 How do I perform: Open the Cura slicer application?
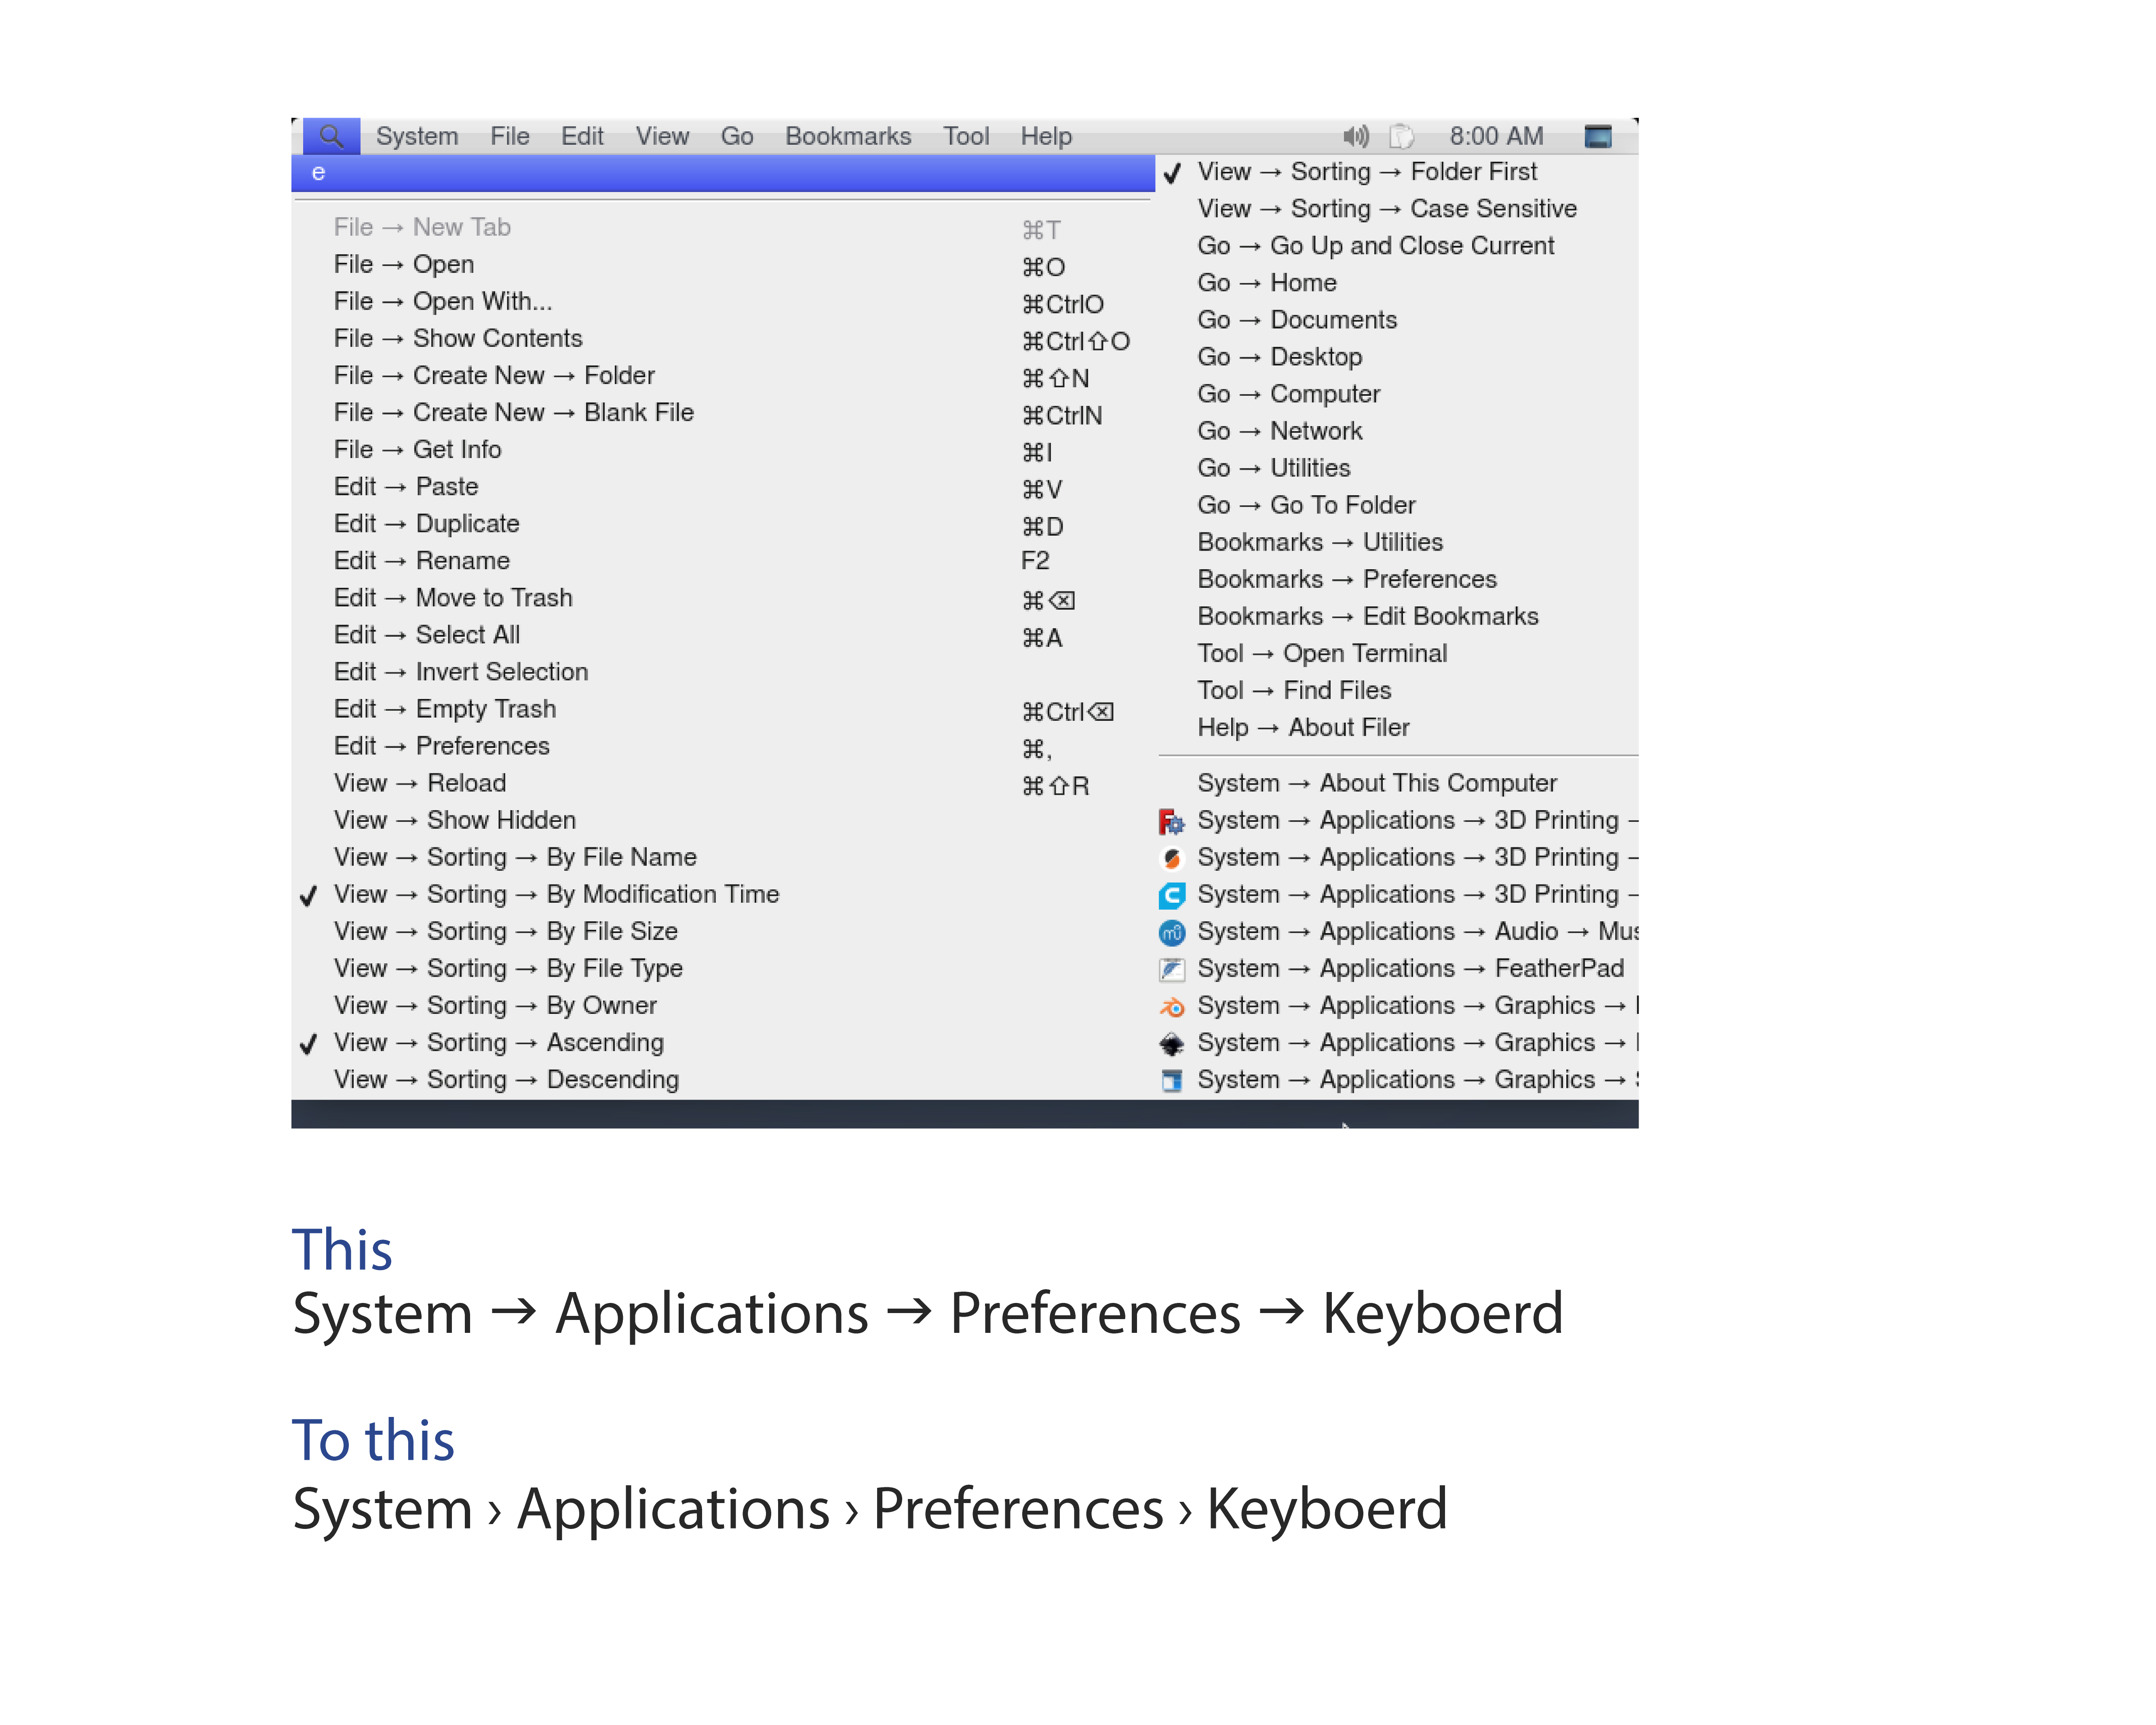click(1400, 894)
